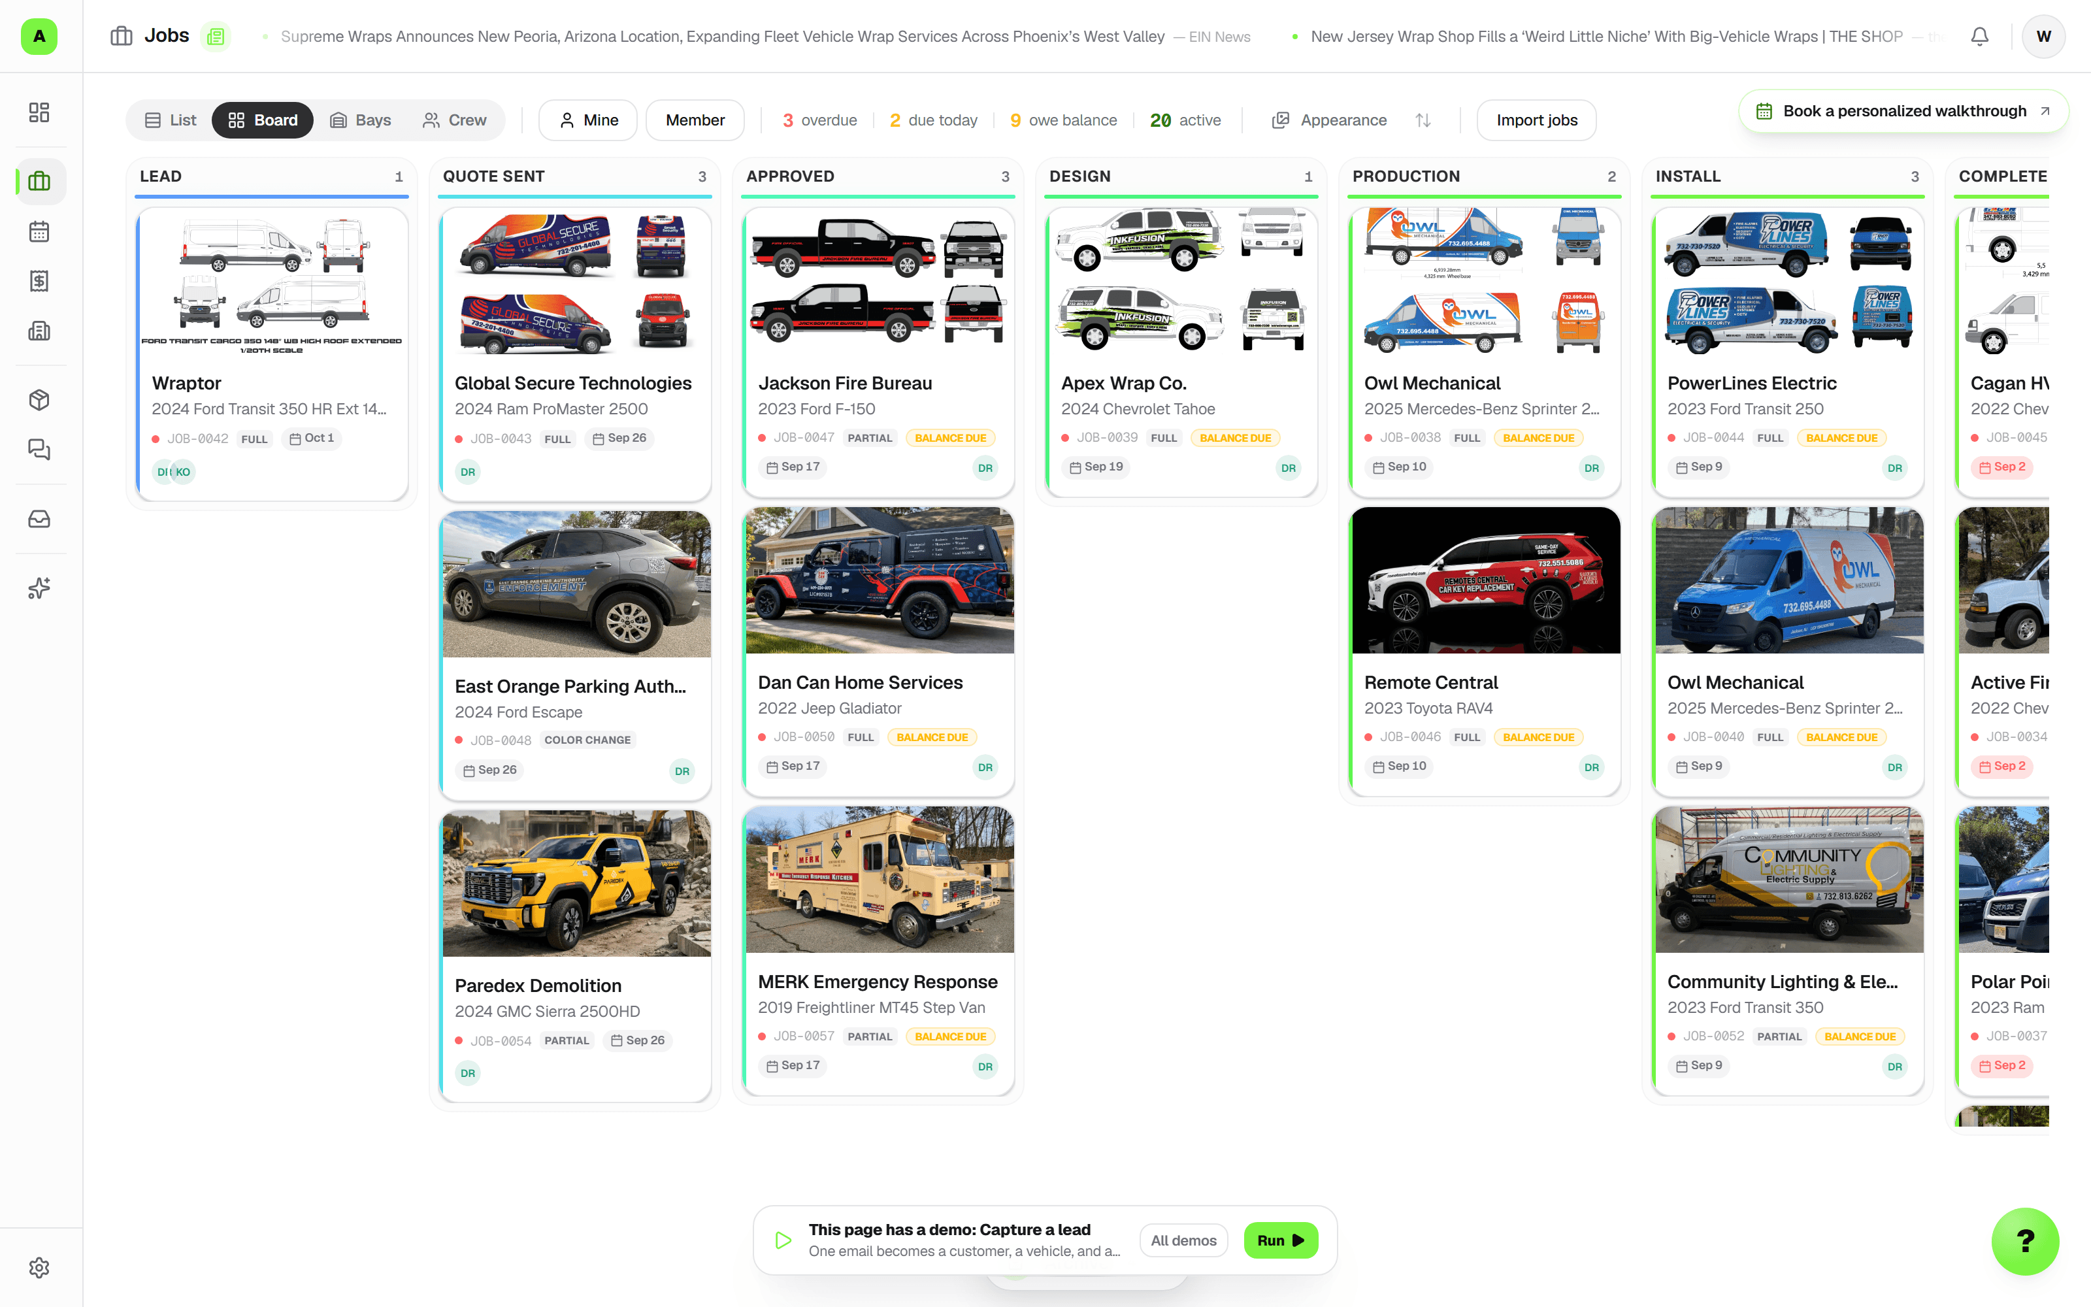Click Book a personalized walkthrough
2091x1307 pixels.
1903,110
